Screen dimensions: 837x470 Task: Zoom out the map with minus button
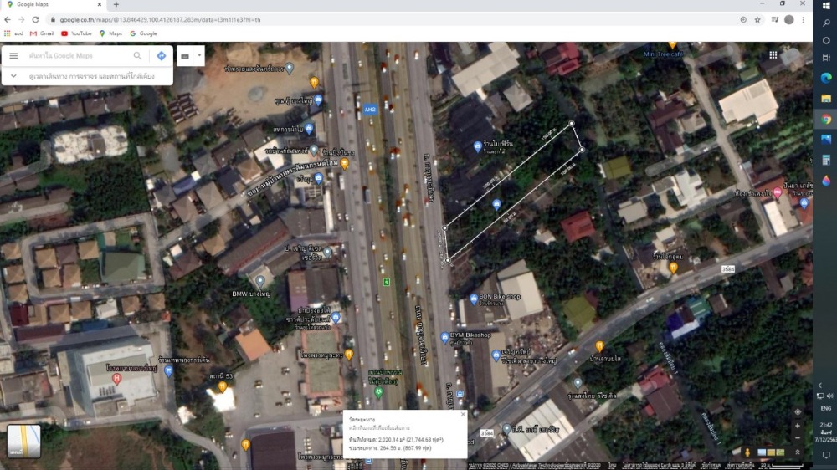tap(797, 437)
